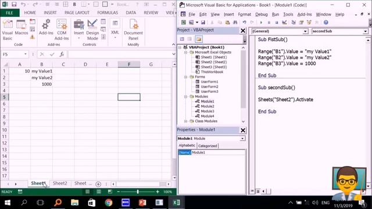Click macro recording icon in status bar
The height and width of the screenshot is (209, 372).
point(20,192)
